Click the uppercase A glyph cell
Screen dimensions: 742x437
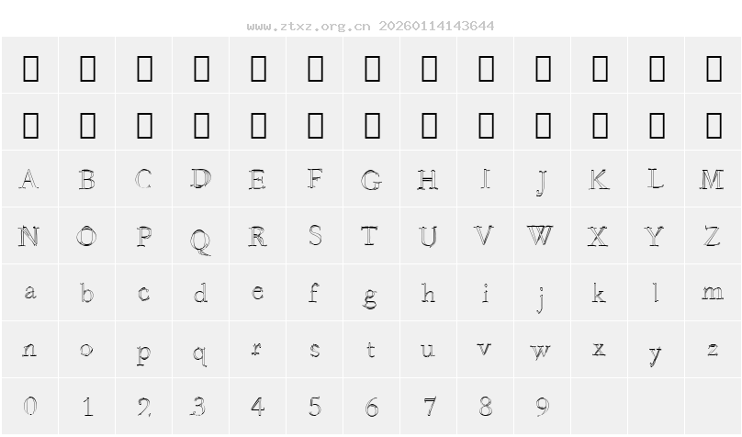coord(30,179)
